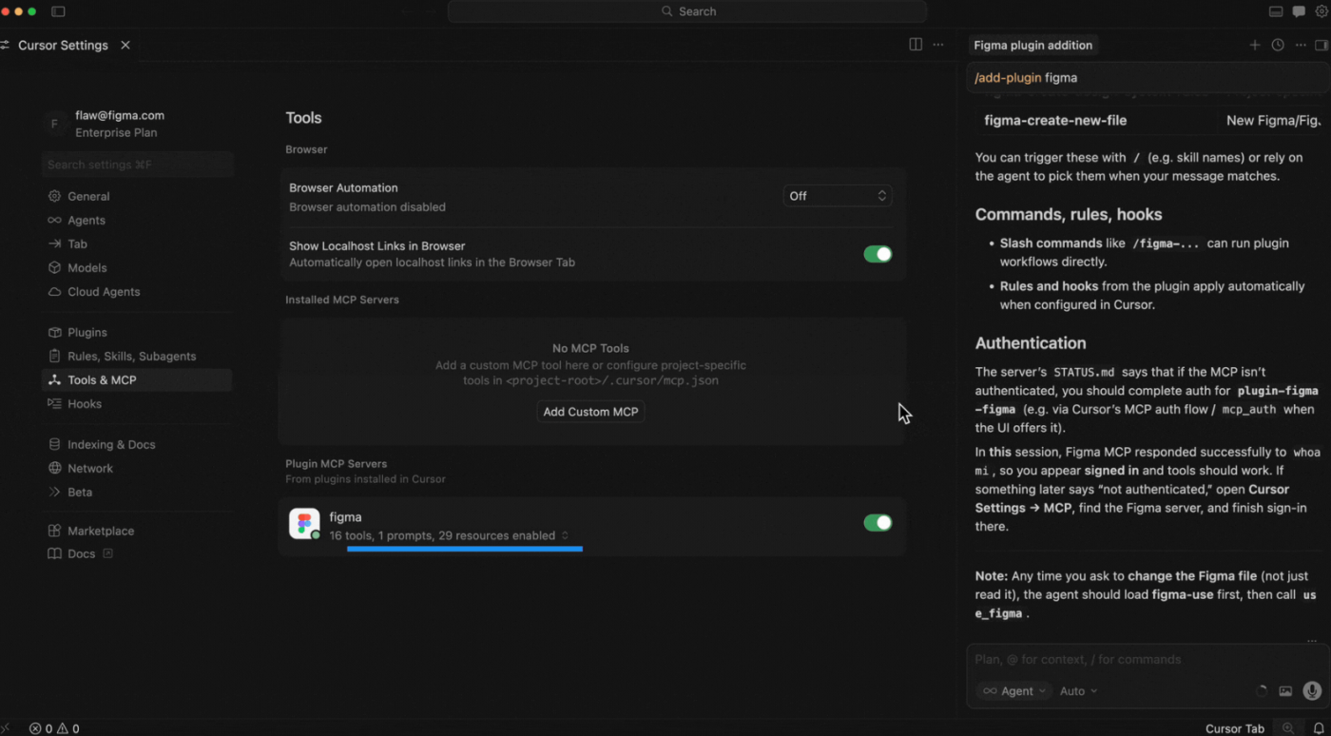The image size is (1331, 736).
Task: Go to Models settings section
Action: click(137, 267)
